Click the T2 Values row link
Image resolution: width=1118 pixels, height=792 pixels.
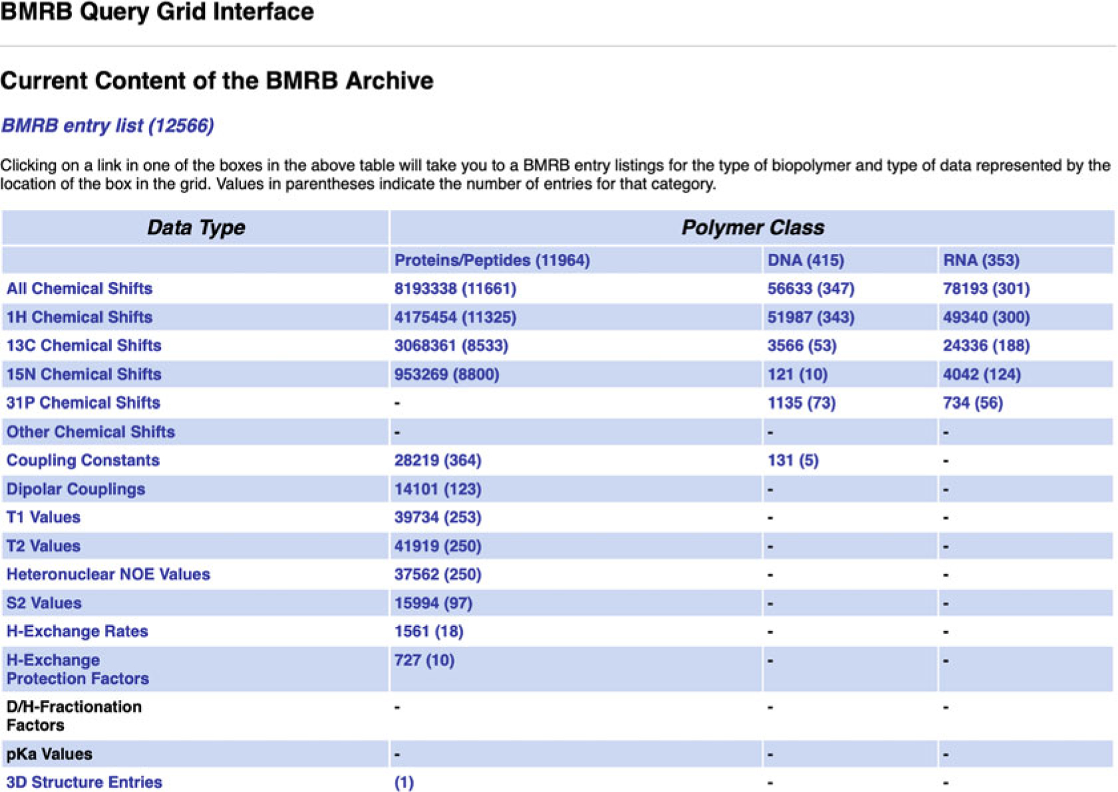pos(43,546)
